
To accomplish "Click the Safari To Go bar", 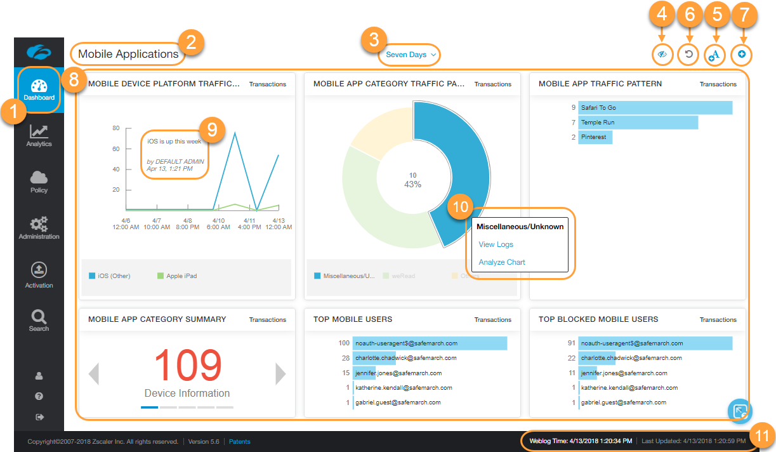I will pyautogui.click(x=655, y=108).
